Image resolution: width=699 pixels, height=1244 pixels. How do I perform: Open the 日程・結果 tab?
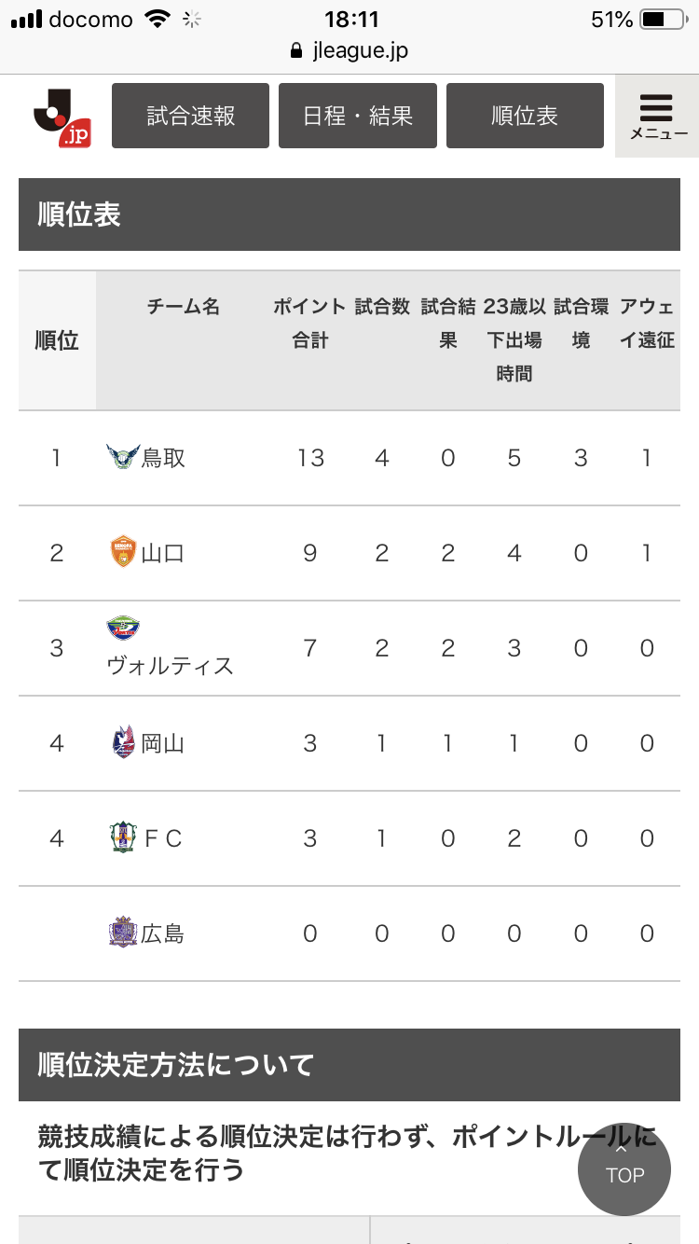click(x=357, y=116)
